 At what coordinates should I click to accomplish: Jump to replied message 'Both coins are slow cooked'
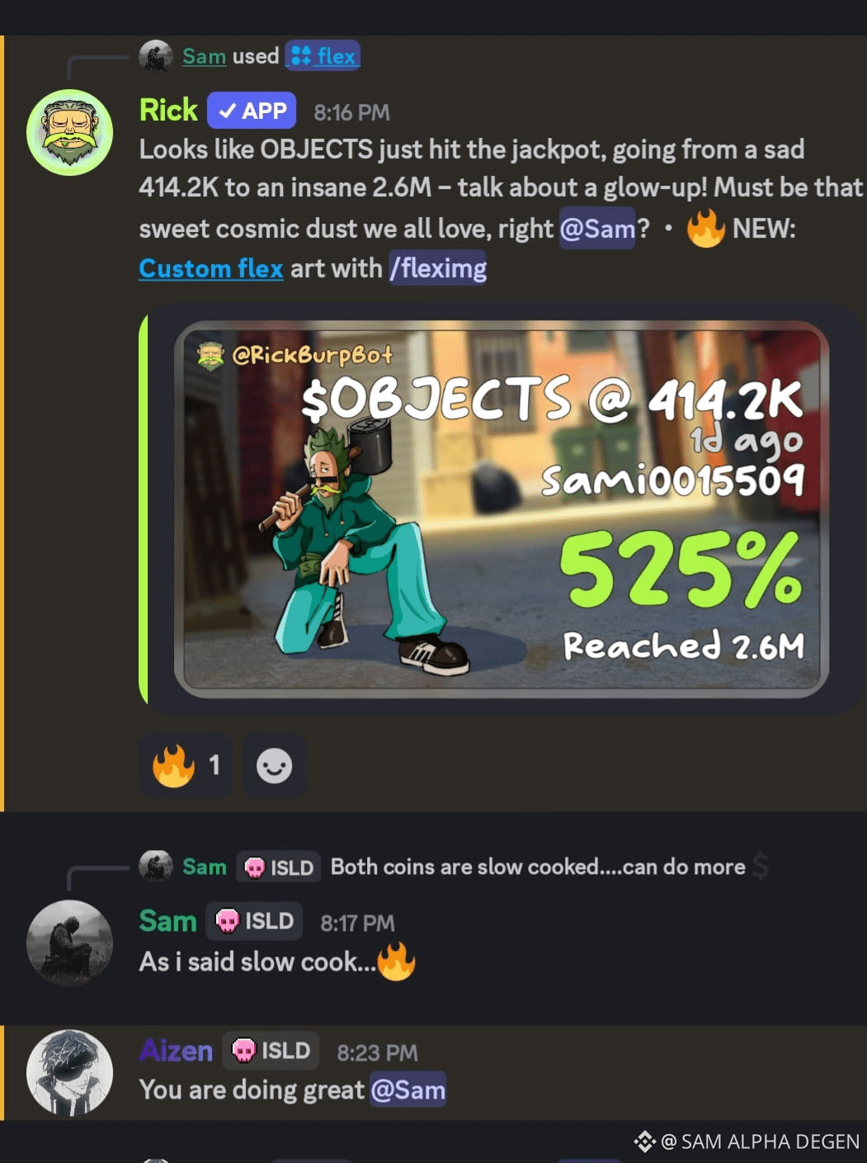click(538, 867)
